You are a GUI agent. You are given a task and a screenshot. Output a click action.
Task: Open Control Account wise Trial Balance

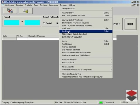(x=86, y=55)
